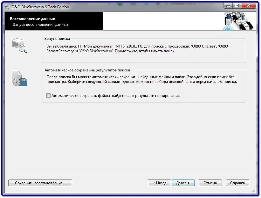
Task: Click the 'Далее >' button
Action: coord(183,183)
